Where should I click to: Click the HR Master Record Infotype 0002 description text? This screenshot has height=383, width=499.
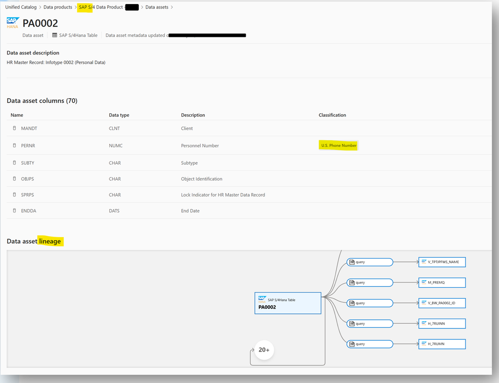(x=56, y=62)
